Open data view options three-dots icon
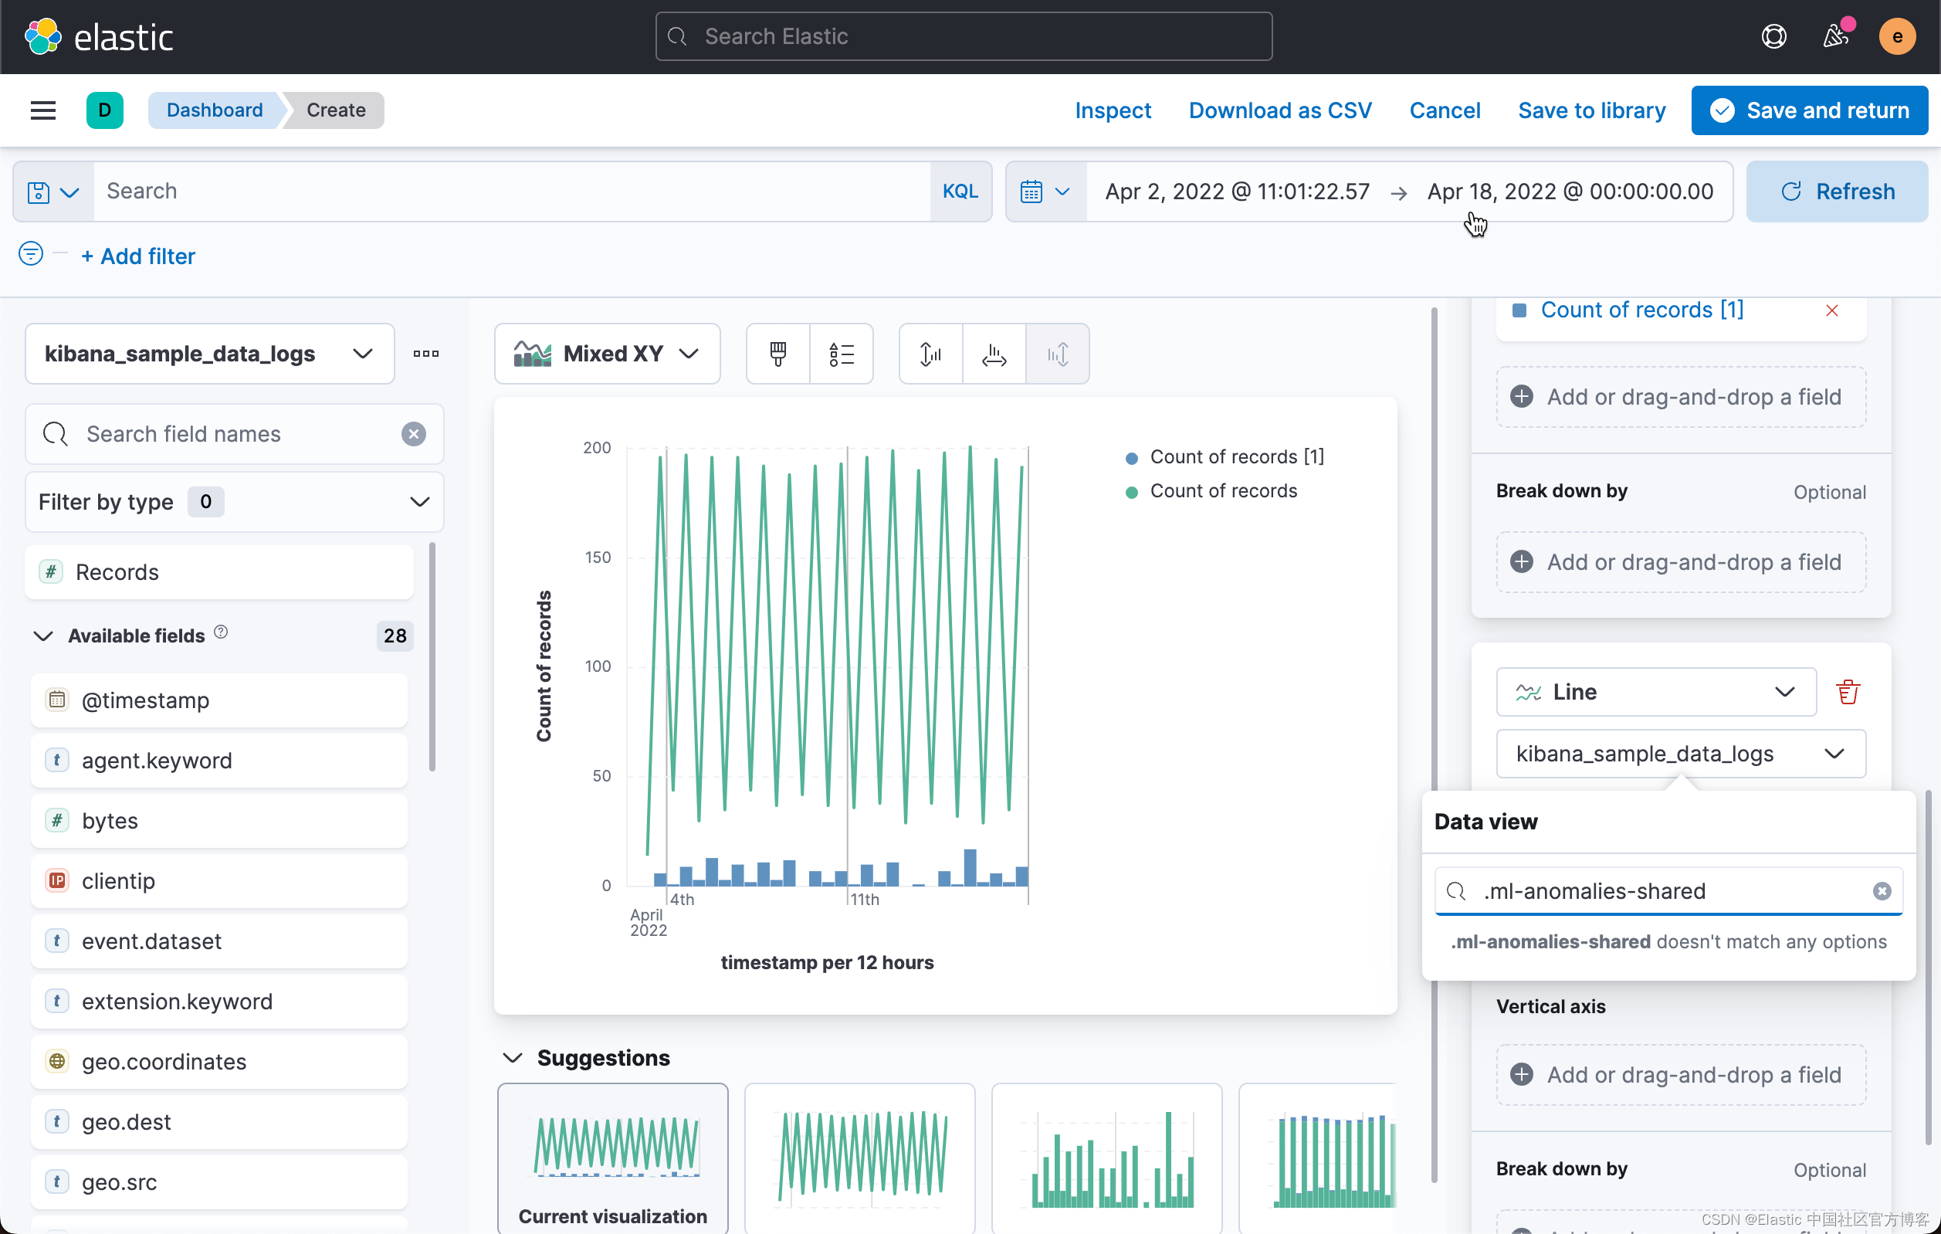 click(x=425, y=354)
